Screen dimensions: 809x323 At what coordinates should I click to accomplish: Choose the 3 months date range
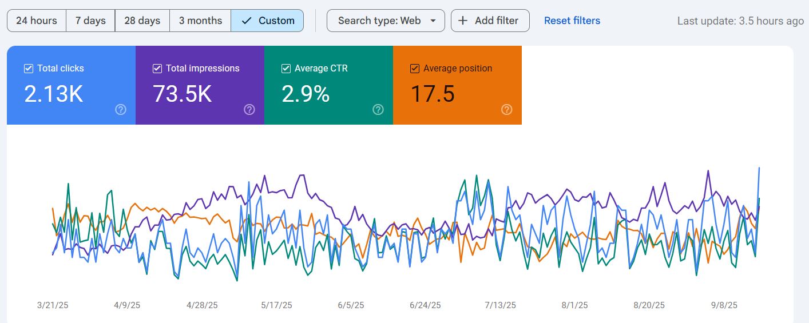click(200, 21)
